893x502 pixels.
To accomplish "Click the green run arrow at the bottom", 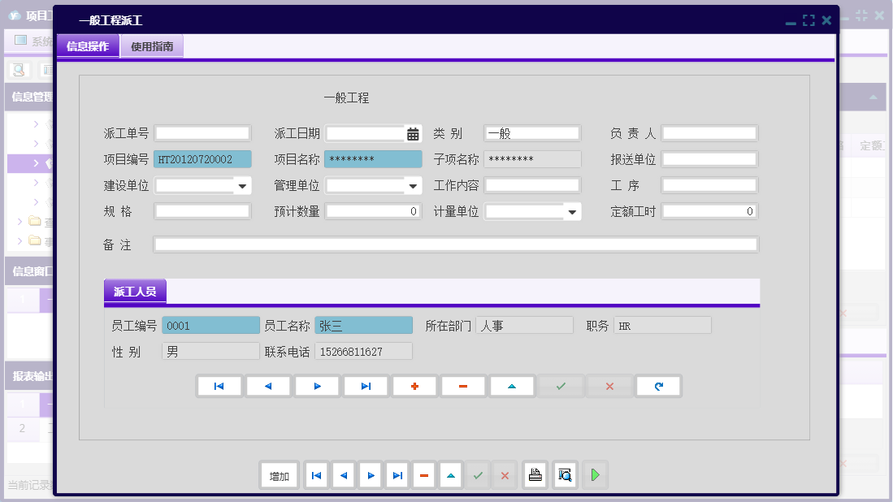I will coord(595,475).
